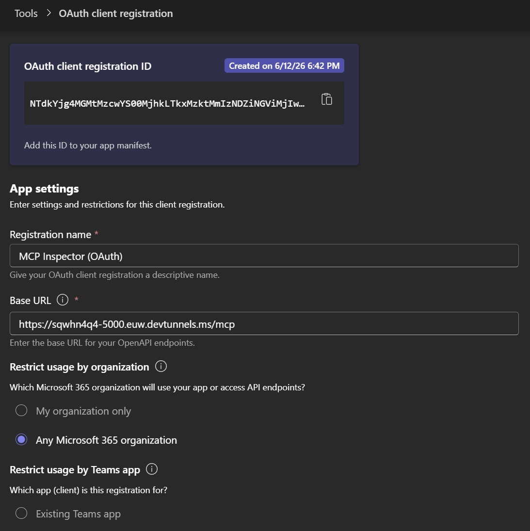Screen dimensions: 530x531
Task: Focus the Base URL input field
Action: click(x=264, y=324)
